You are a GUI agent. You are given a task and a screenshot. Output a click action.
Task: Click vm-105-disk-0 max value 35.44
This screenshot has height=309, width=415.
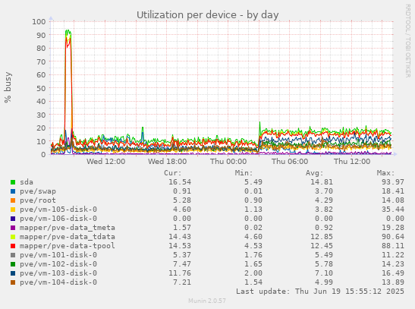pos(393,210)
